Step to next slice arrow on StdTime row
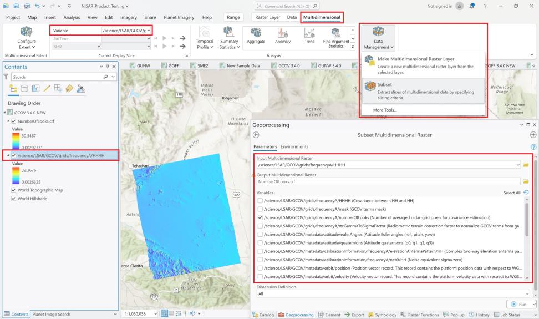The image size is (539, 319). point(182,38)
